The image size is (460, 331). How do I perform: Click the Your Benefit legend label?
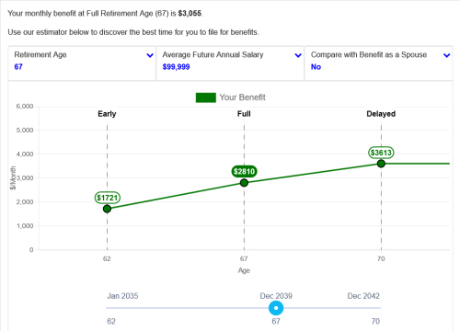click(x=242, y=97)
